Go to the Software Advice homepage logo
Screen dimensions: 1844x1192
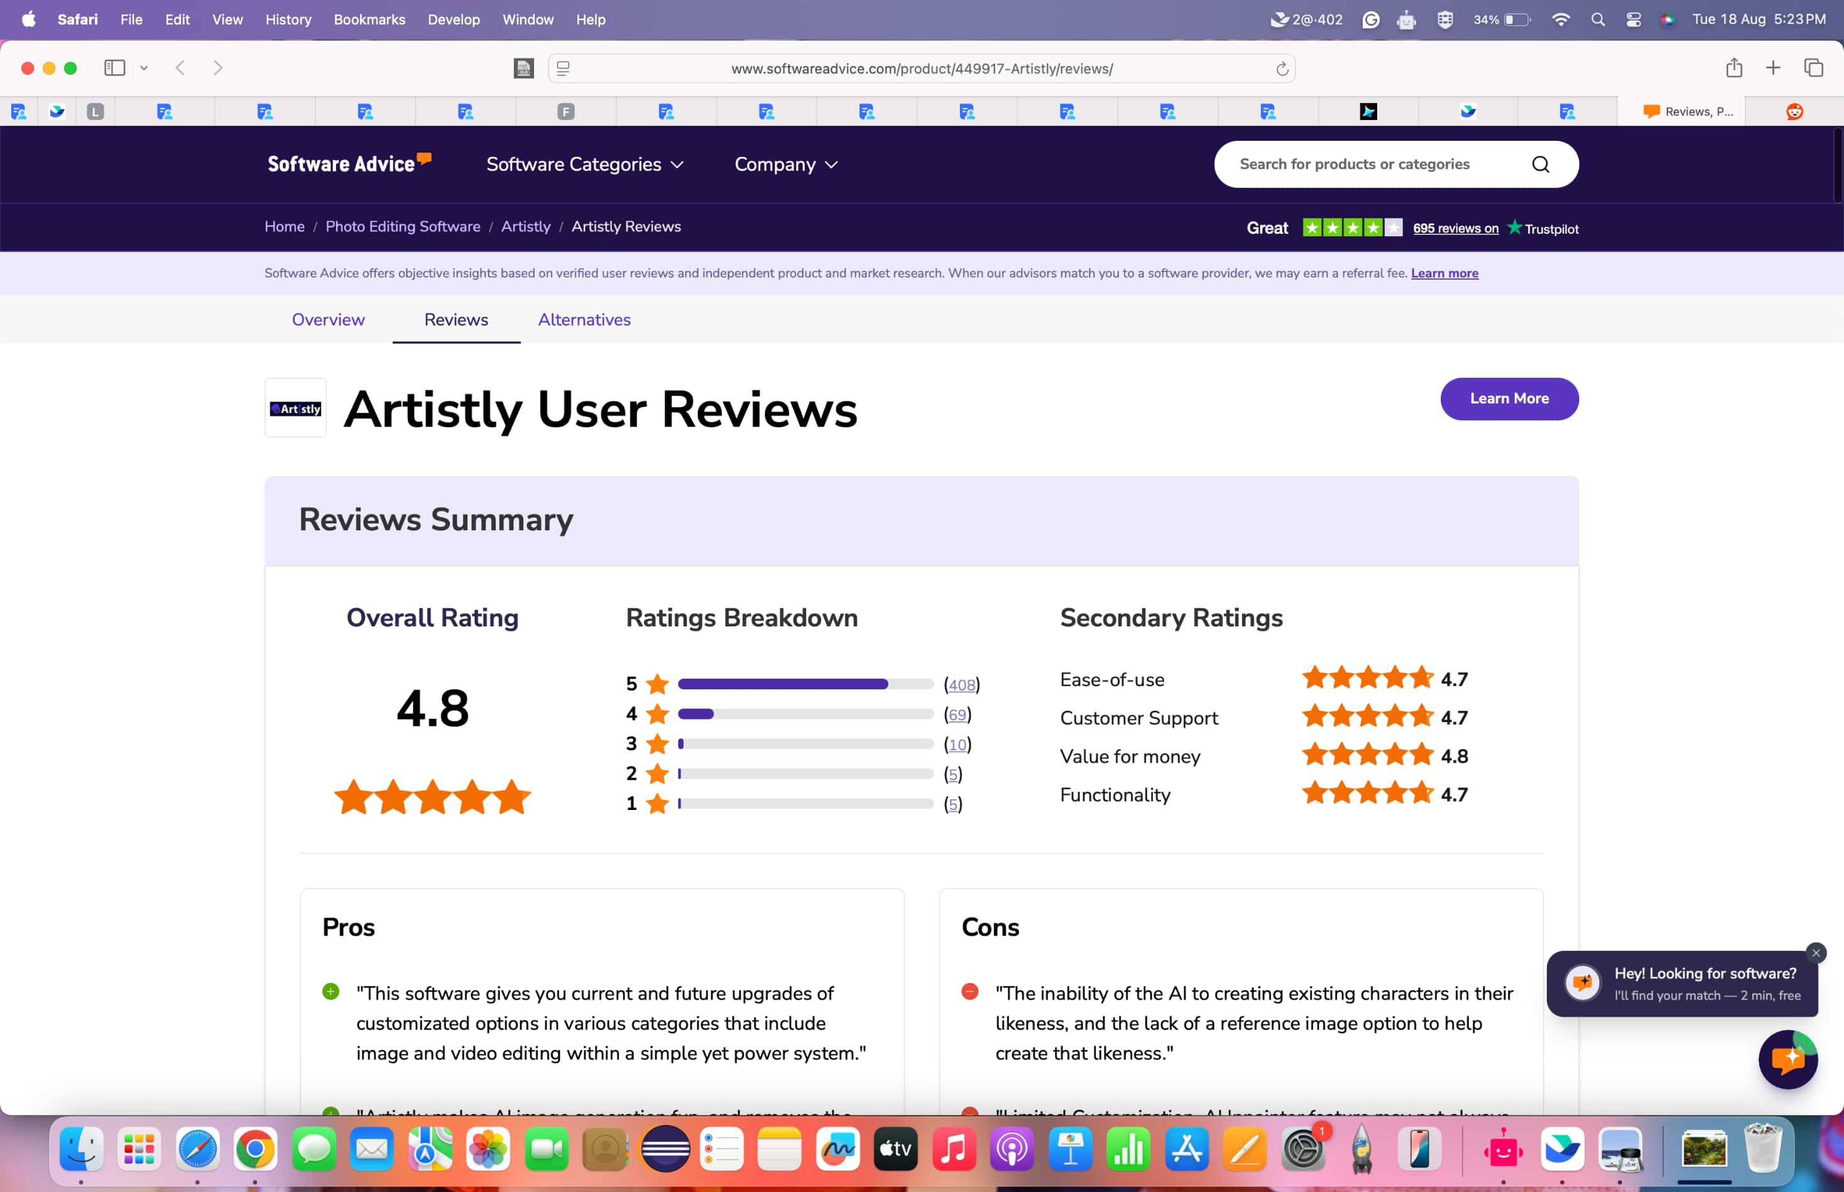coord(349,163)
